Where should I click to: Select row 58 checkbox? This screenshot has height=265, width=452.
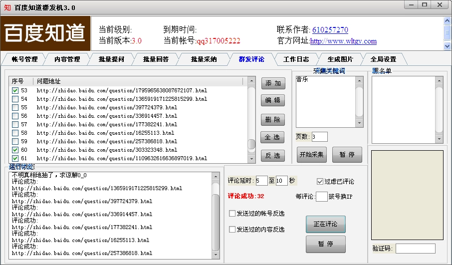point(15,133)
